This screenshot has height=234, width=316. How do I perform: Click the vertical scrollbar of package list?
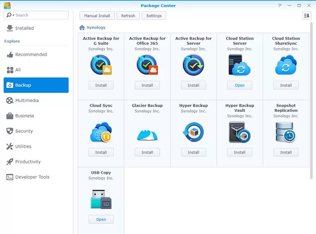pyautogui.click(x=311, y=100)
